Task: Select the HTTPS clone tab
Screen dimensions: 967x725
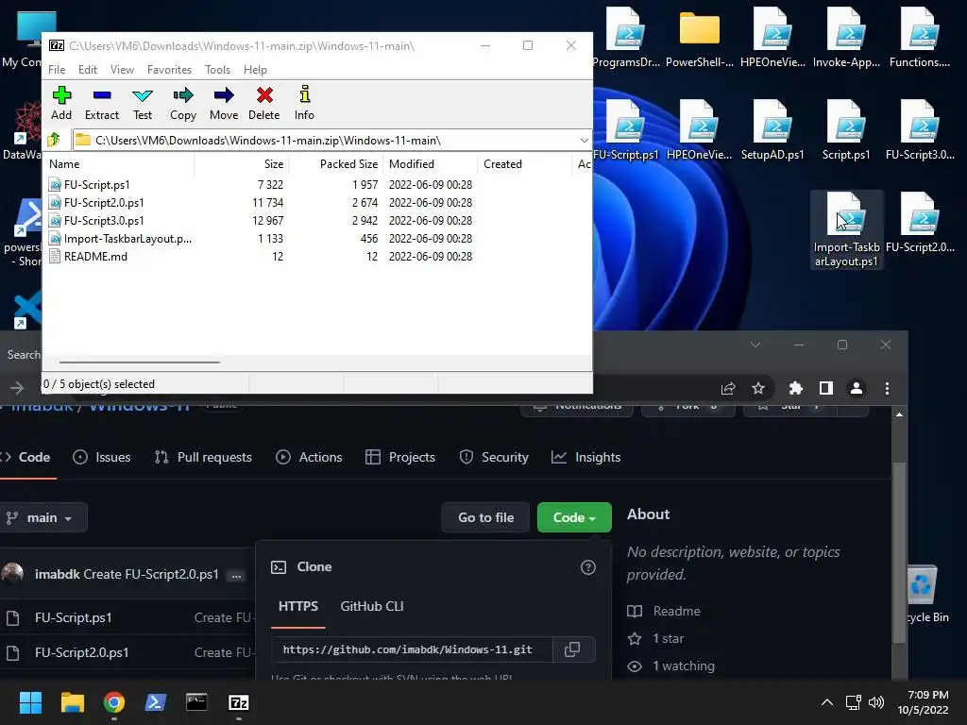Action: click(x=298, y=607)
